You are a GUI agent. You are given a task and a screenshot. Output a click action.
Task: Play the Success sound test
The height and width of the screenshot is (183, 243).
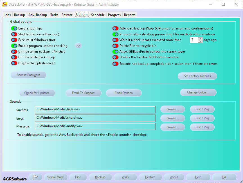pos(202,109)
